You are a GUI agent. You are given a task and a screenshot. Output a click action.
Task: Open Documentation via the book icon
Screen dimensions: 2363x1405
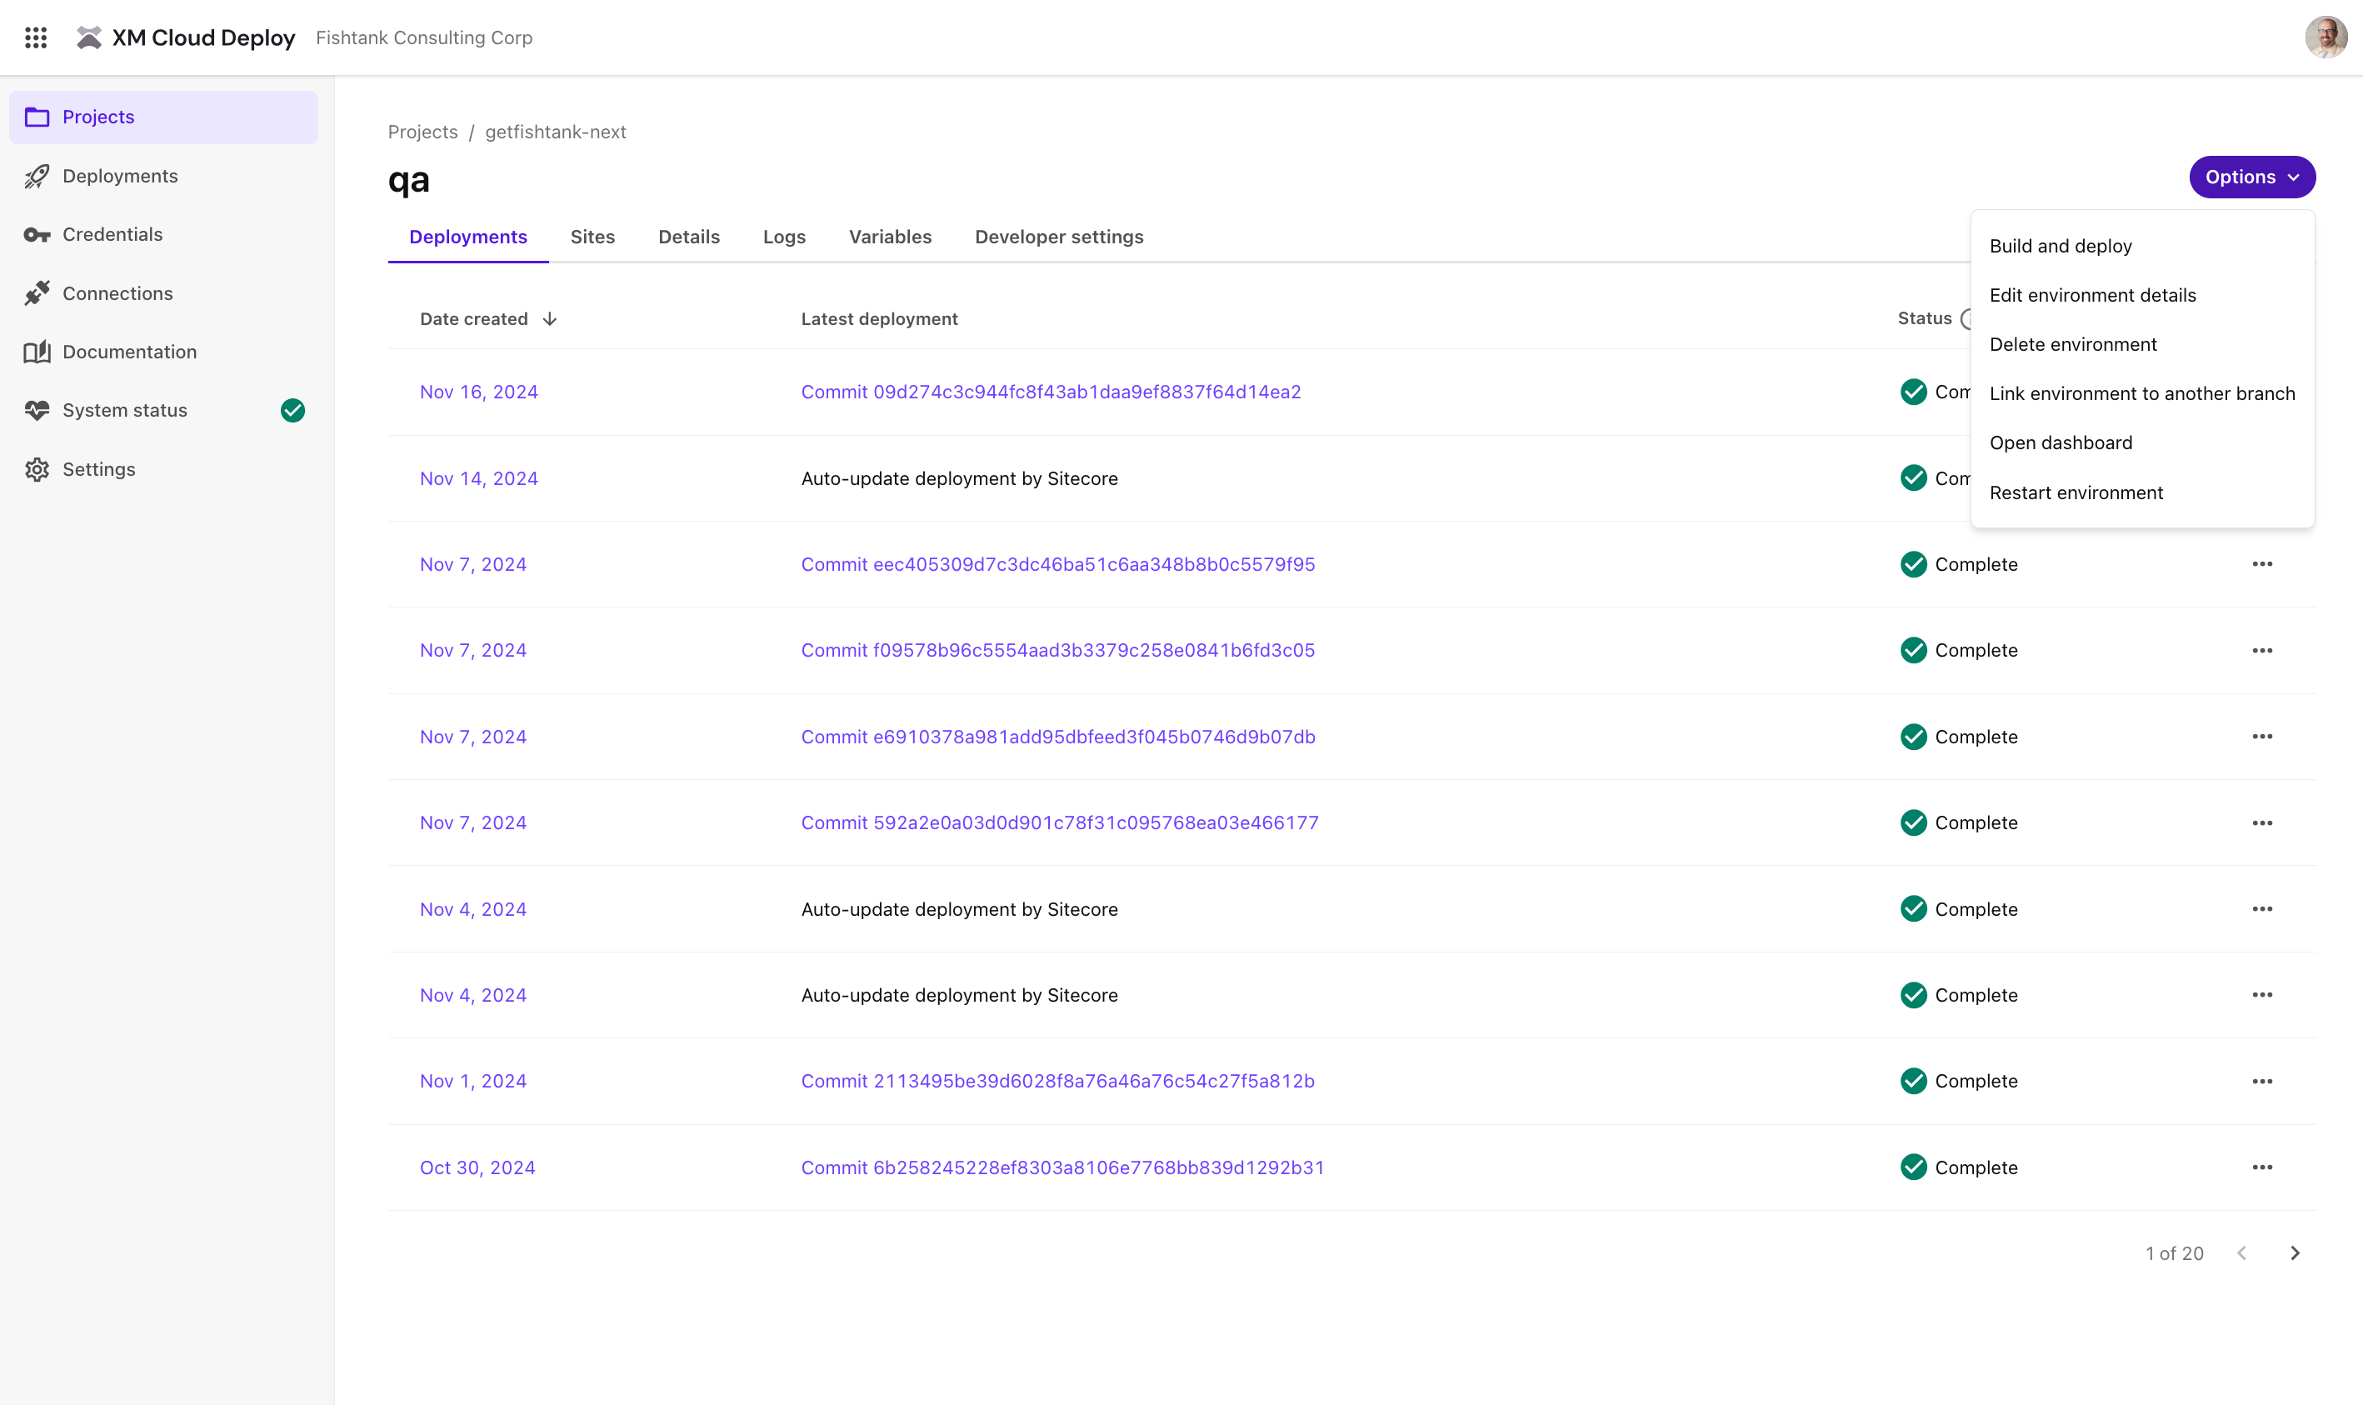pyautogui.click(x=37, y=352)
